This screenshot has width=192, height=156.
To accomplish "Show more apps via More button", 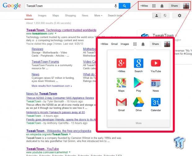I will coord(138,123).
